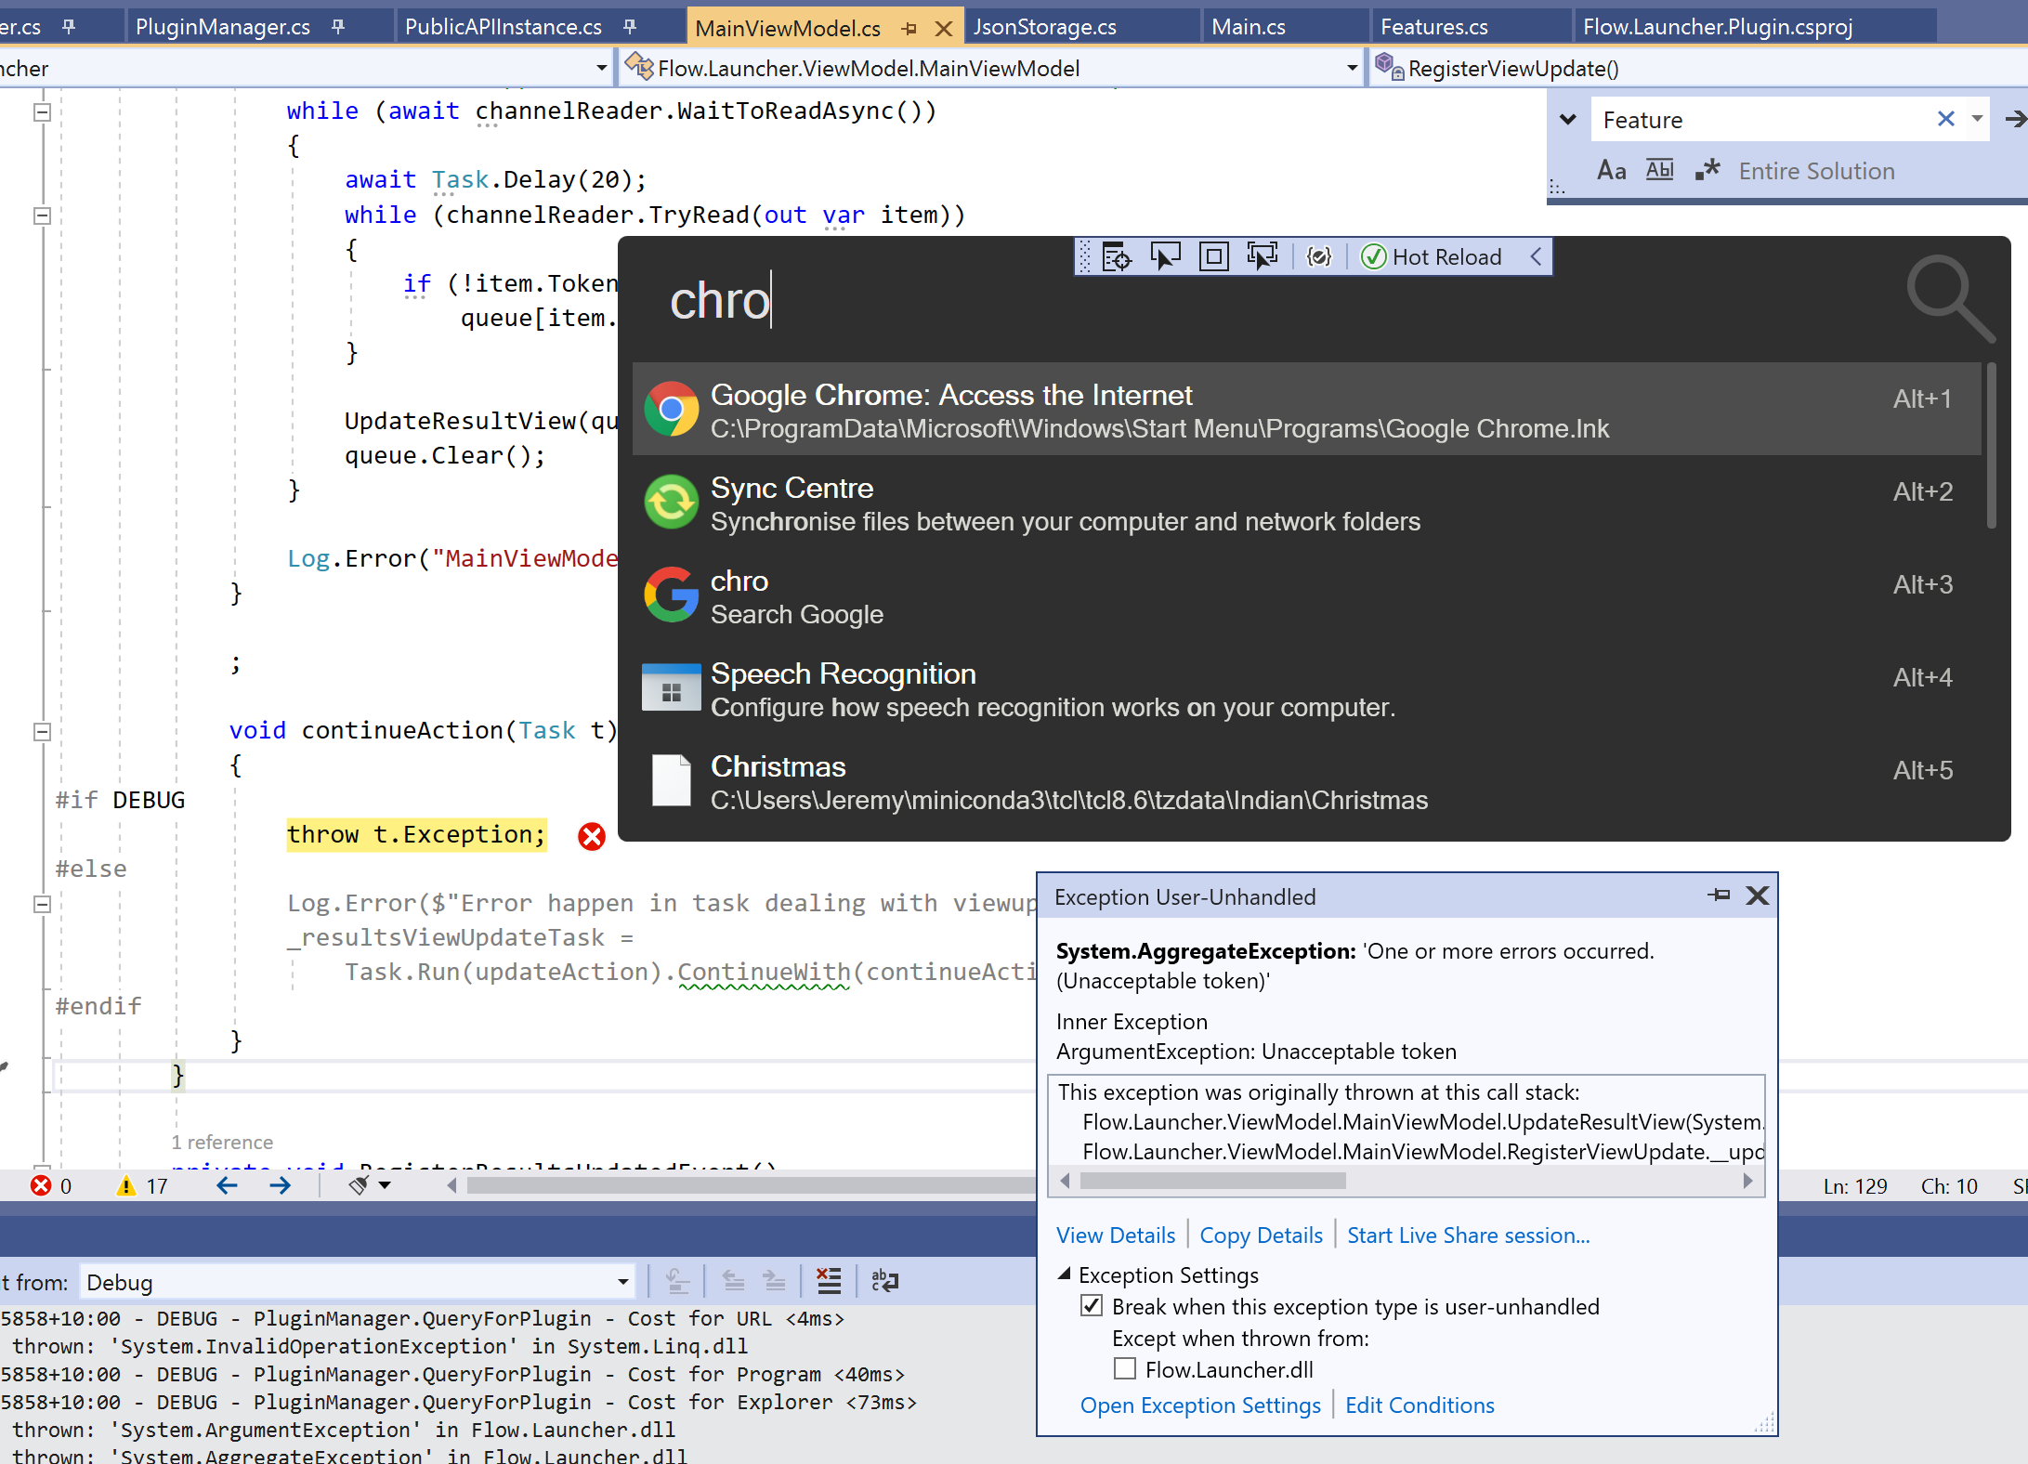Screen dimensions: 2028x1464
Task: Click the Go to Live Visual Tree icon
Action: pos(1116,256)
